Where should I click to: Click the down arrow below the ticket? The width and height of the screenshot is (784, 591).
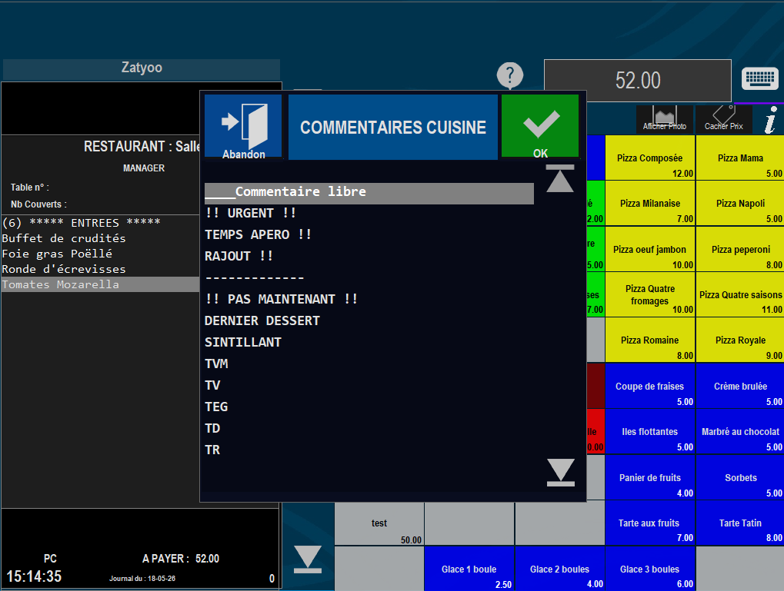[308, 559]
